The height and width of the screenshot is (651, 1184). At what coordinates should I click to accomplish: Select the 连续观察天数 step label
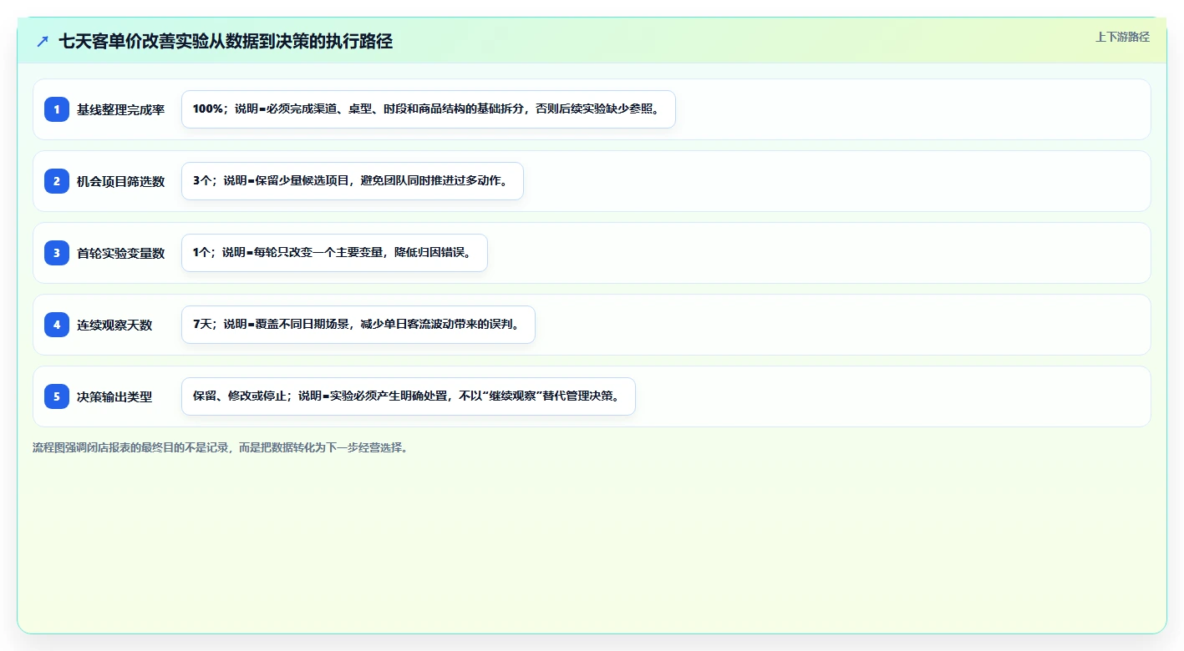click(x=114, y=325)
